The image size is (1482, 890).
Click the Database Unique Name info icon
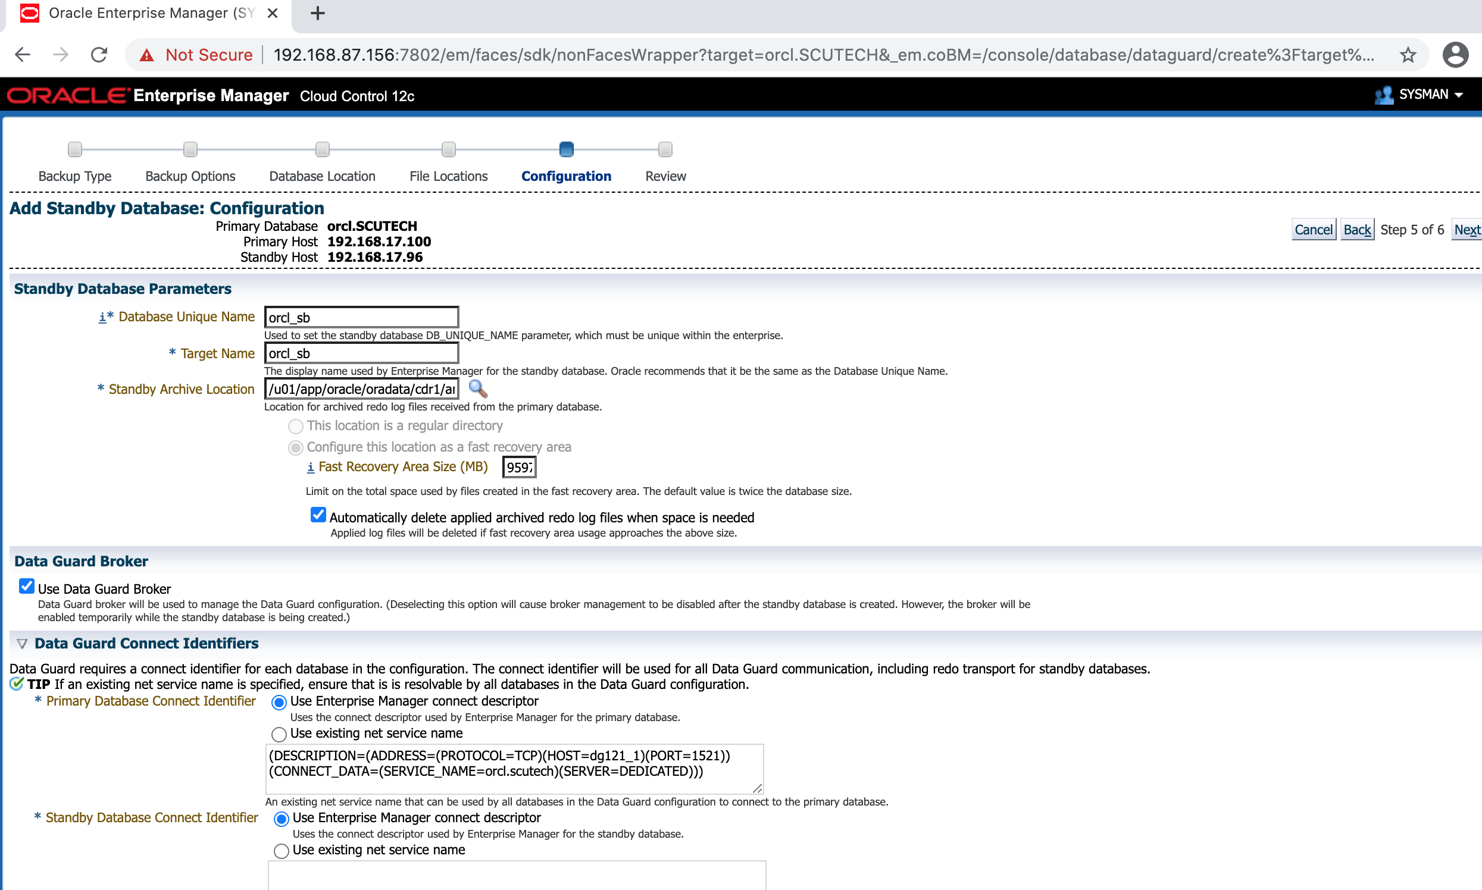coord(102,317)
